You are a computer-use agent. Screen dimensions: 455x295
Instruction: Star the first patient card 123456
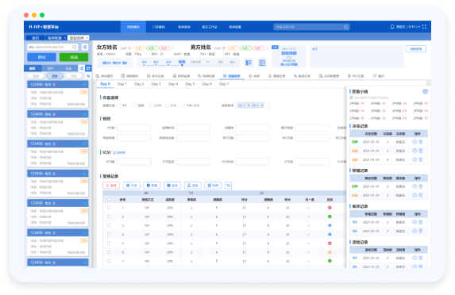pyautogui.click(x=84, y=84)
